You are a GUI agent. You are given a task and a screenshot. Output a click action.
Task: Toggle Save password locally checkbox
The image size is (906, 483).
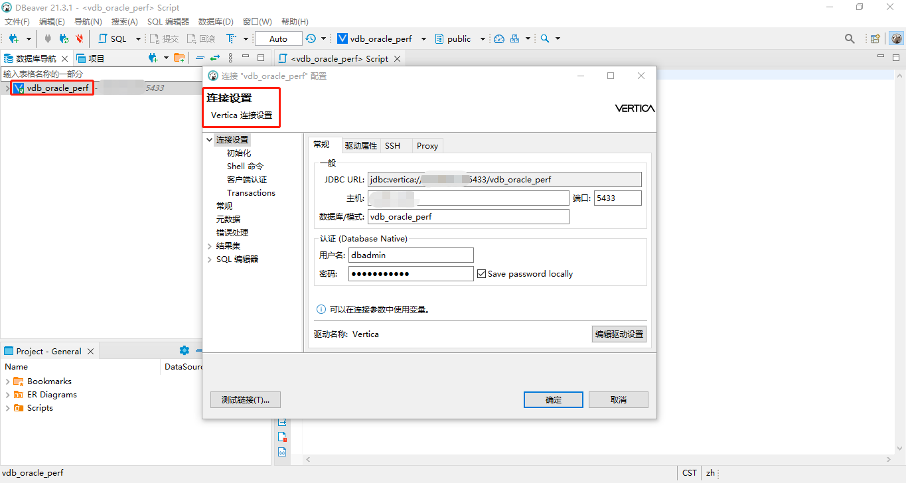(x=482, y=273)
